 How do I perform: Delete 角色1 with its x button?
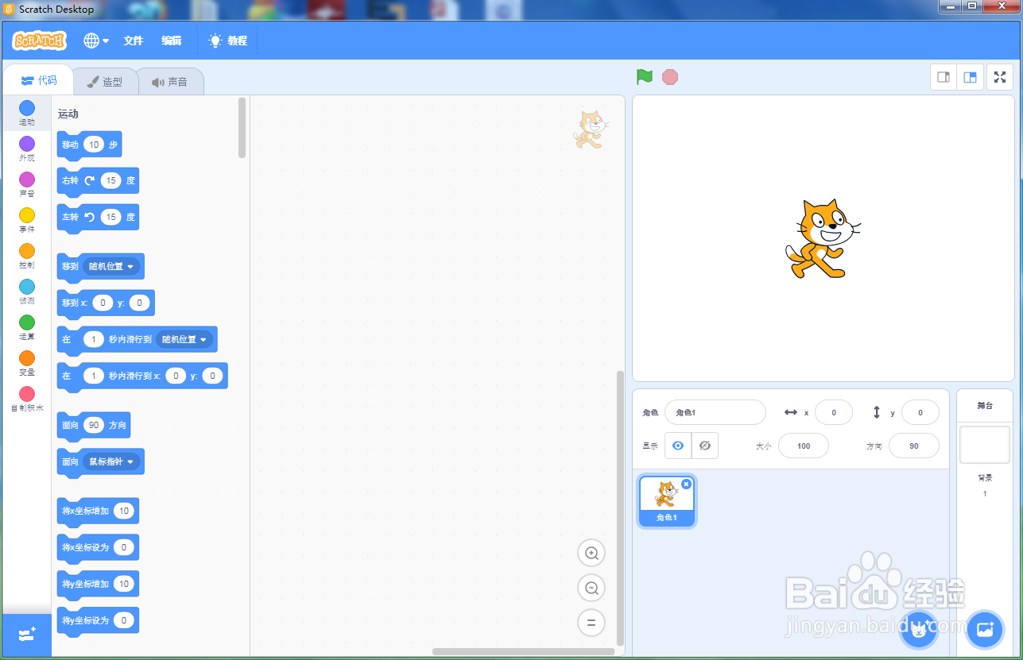click(x=686, y=484)
